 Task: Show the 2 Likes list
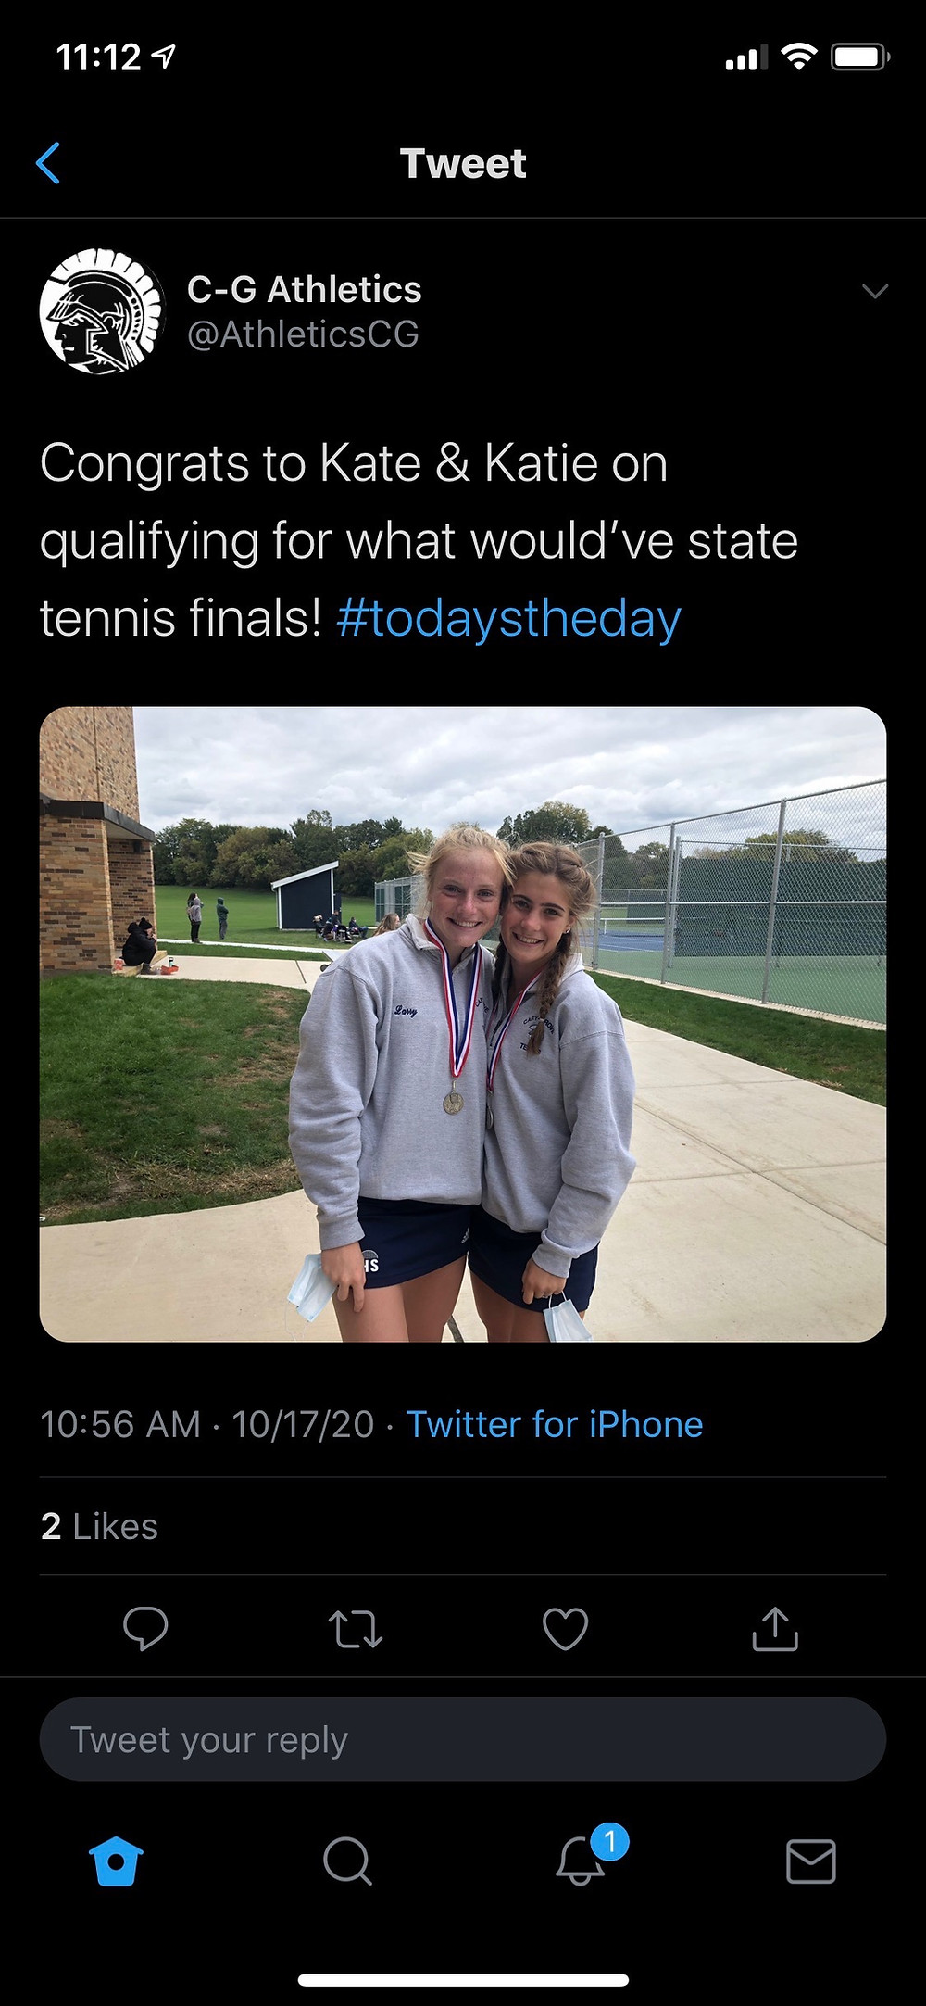[99, 1526]
